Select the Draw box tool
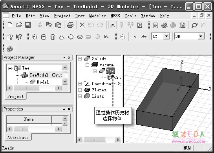This screenshot has width=214, height=153. point(35,37)
